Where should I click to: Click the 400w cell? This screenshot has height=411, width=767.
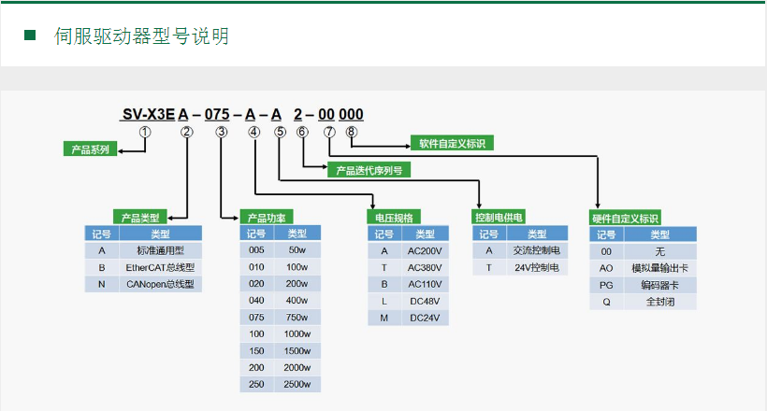297,300
